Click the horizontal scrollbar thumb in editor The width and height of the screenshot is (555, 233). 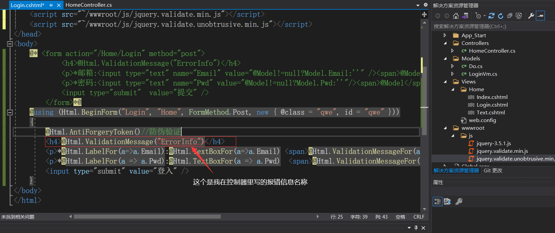147,217
